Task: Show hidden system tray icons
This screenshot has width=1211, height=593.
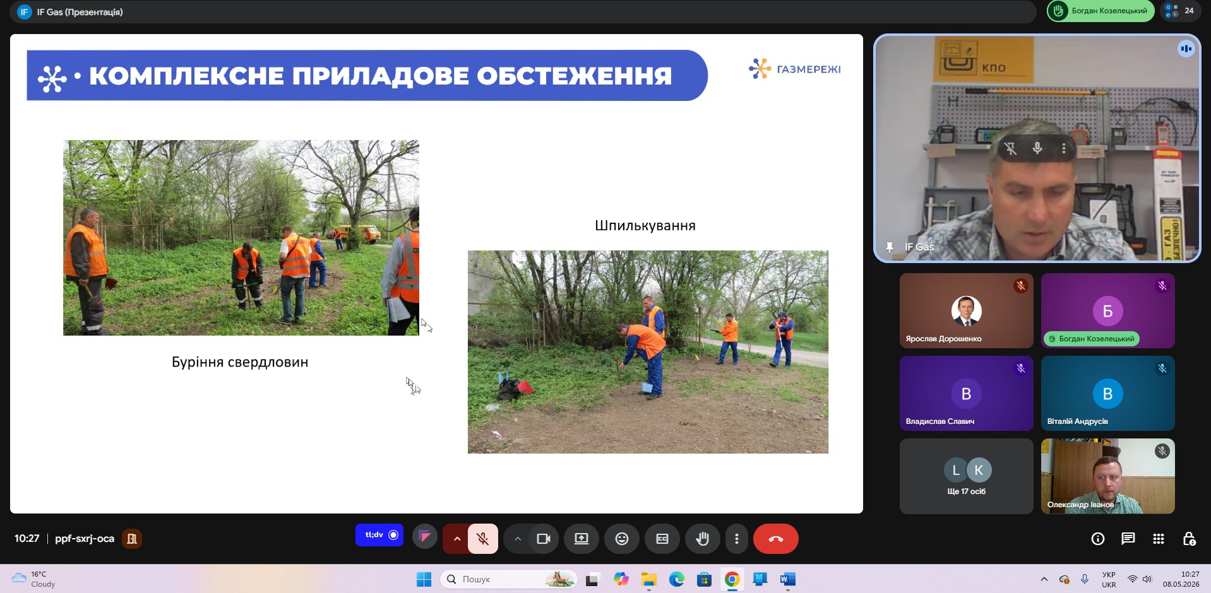Action: pyautogui.click(x=1044, y=579)
